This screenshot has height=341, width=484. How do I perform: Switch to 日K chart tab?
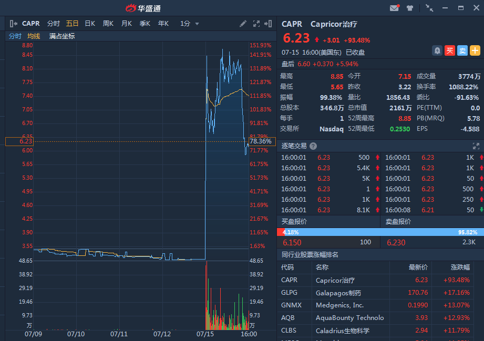click(90, 24)
